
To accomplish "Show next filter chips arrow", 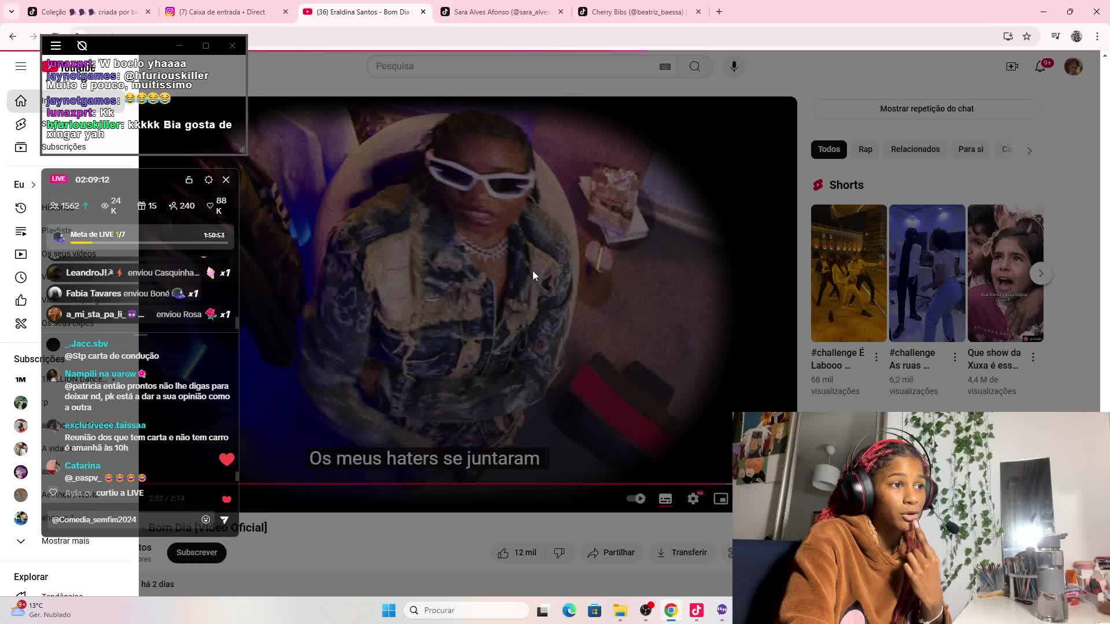I will (1029, 150).
